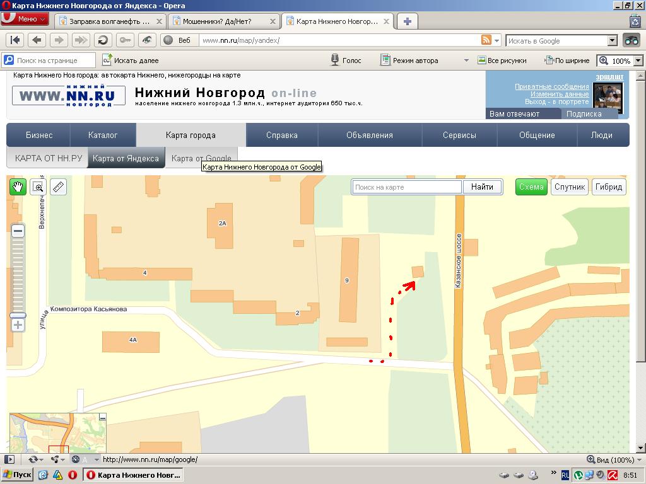Toggle Все рисунки images display
This screenshot has height=484, width=646.
coord(502,60)
